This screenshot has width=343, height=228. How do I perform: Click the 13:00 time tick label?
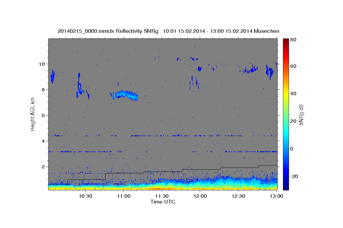pos(277,196)
